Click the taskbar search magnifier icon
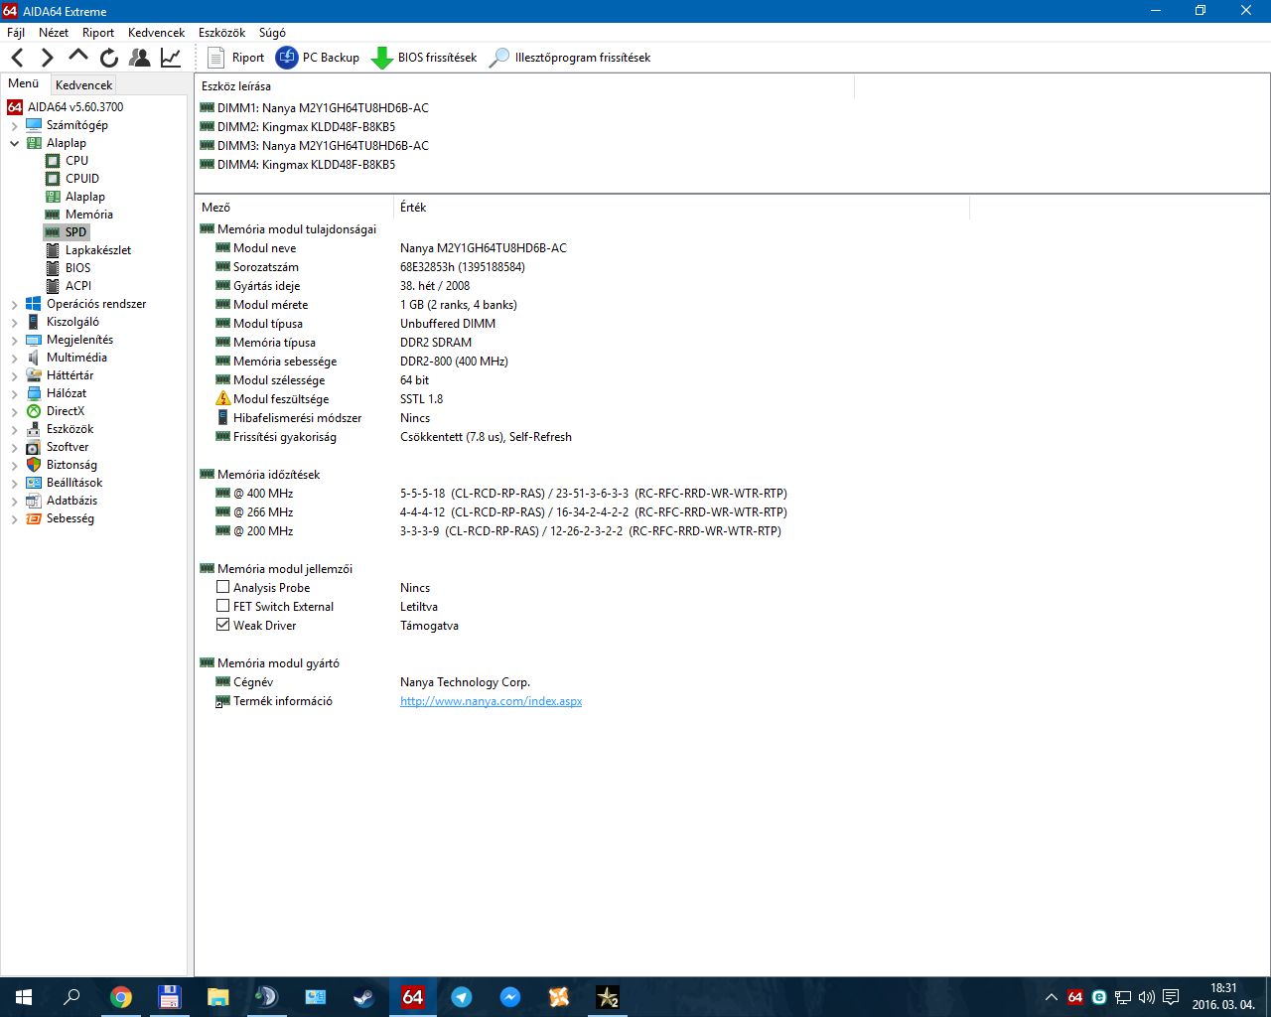The width and height of the screenshot is (1271, 1017). tap(71, 997)
